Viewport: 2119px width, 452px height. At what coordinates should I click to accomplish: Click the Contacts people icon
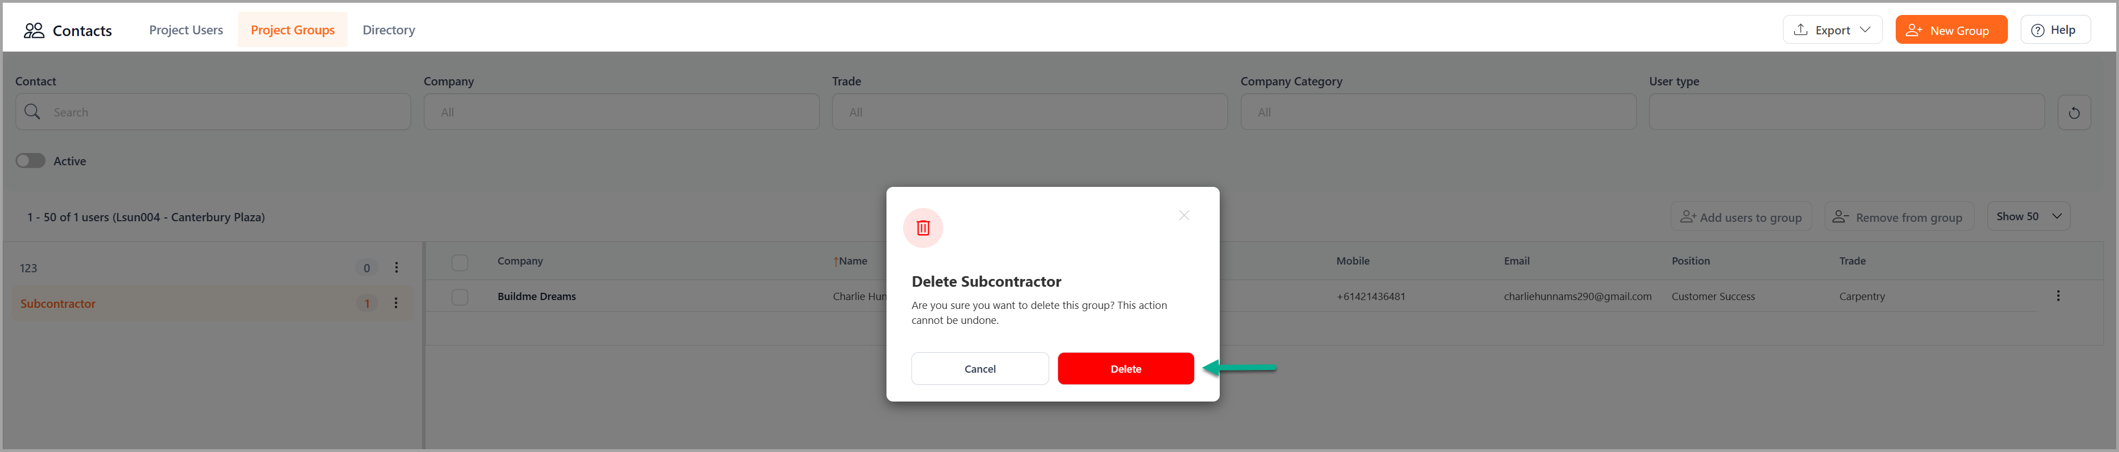click(x=34, y=31)
